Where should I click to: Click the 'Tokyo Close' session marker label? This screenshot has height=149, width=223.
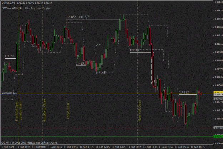tap(68, 111)
